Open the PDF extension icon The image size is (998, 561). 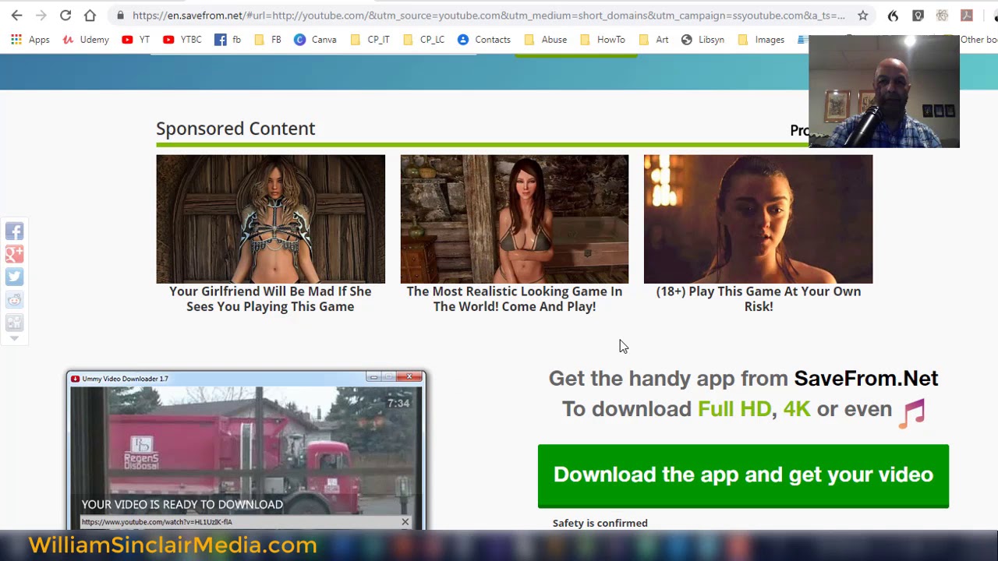pos(967,16)
